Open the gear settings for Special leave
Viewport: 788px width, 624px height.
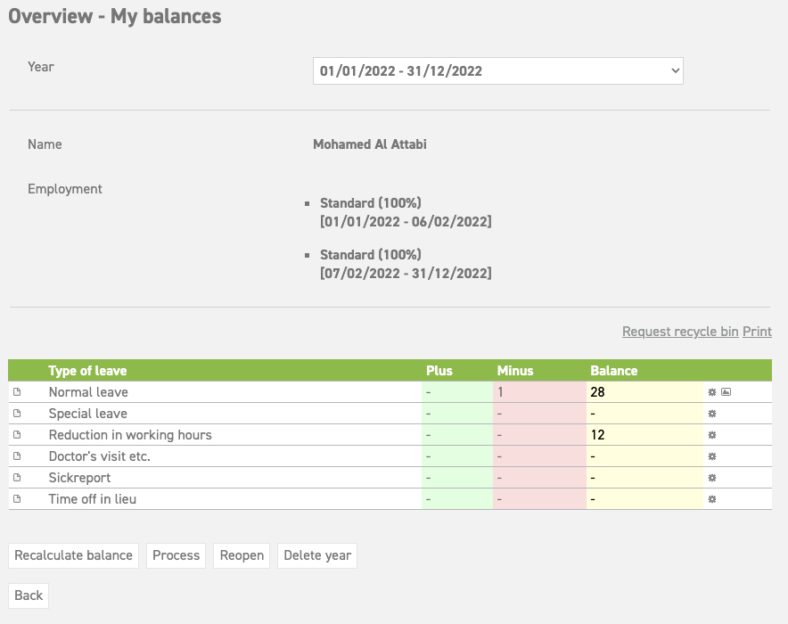711,413
